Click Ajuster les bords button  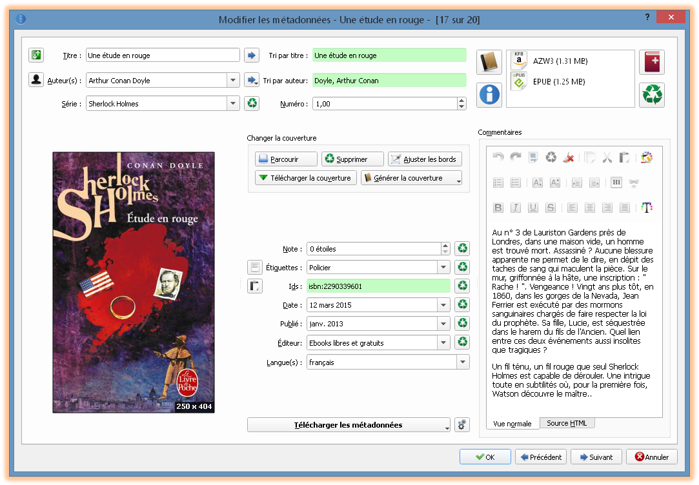pyautogui.click(x=425, y=159)
